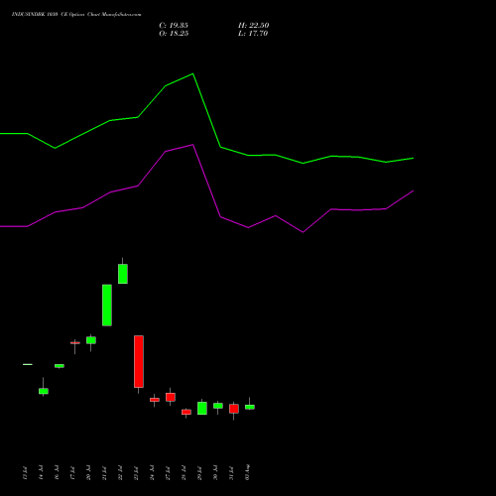Click the tallest green candlestick
496x496 pixels.
(x=107, y=306)
